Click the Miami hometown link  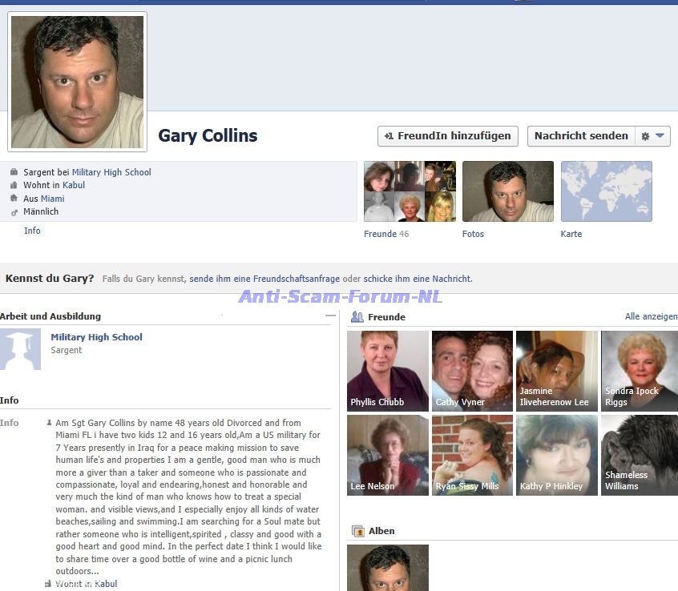53,199
